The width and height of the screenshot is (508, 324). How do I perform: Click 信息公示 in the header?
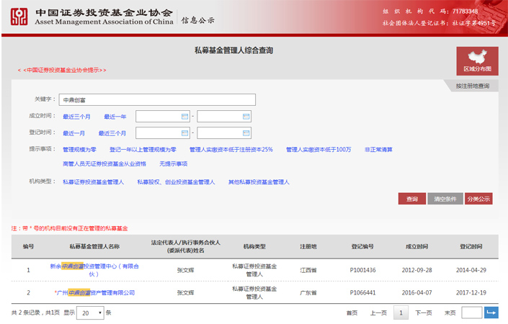197,20
